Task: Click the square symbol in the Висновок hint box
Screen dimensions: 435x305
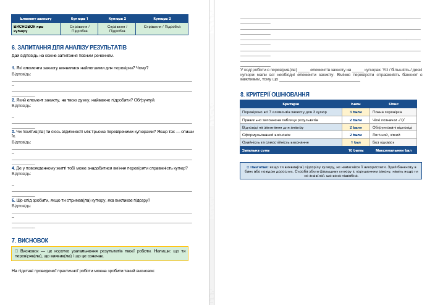Action: point(16,251)
